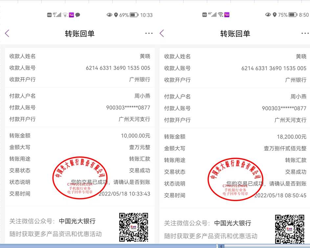The width and height of the screenshot is (310, 248).
Task: Click the QR code on the 18,200.00元 receipt
Action: tap(289, 229)
